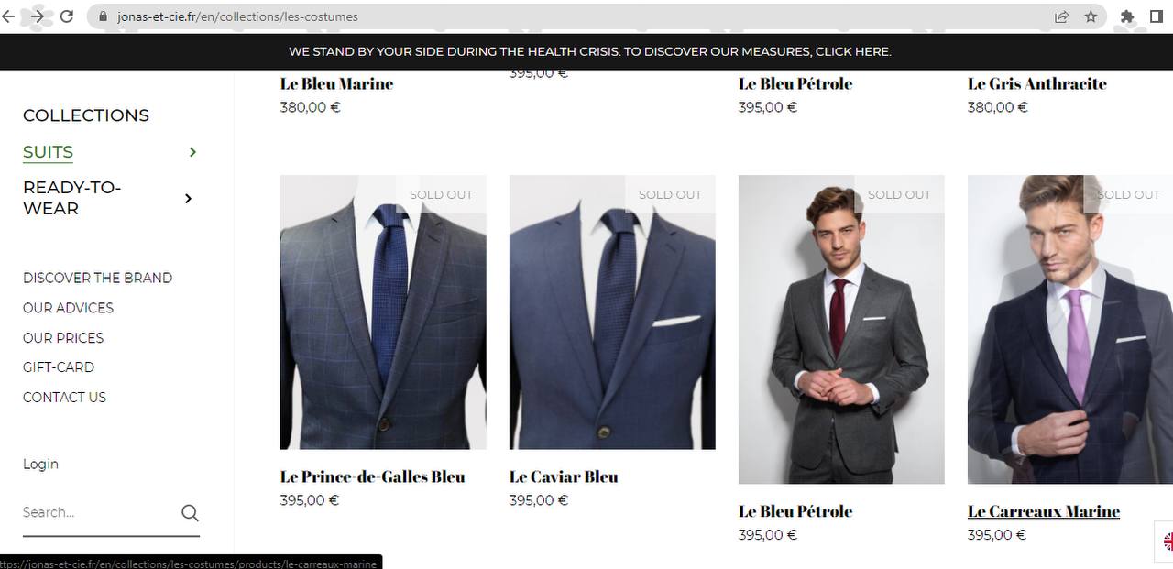The height and width of the screenshot is (569, 1173).
Task: Click the search magnifier icon in sidebar
Action: point(190,513)
